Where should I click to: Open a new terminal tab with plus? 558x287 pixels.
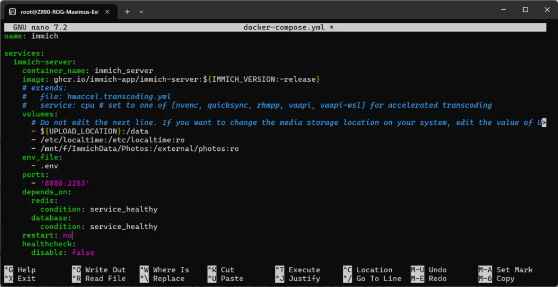click(x=127, y=12)
